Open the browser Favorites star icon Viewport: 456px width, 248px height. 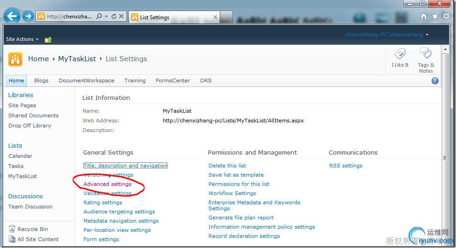435,17
